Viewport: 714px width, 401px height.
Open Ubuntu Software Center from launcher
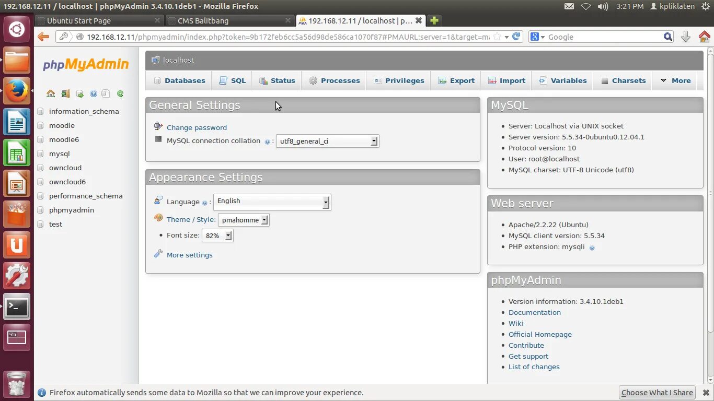coord(17,215)
